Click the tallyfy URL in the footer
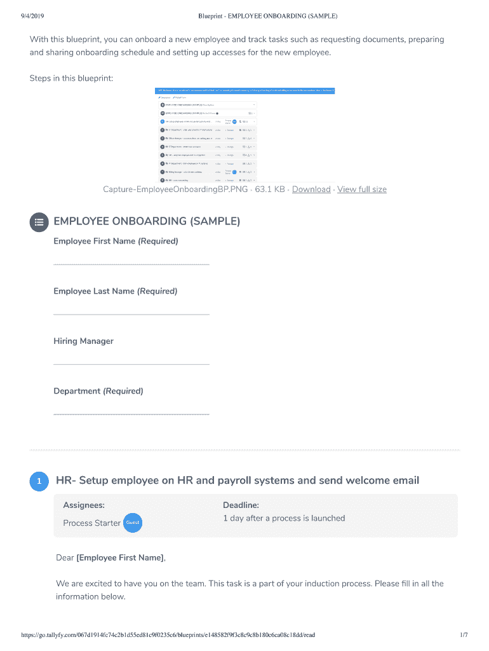This screenshot has width=489, height=651. (x=168, y=634)
